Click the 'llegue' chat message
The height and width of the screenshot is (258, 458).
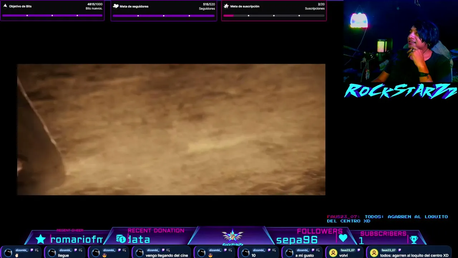(63, 255)
